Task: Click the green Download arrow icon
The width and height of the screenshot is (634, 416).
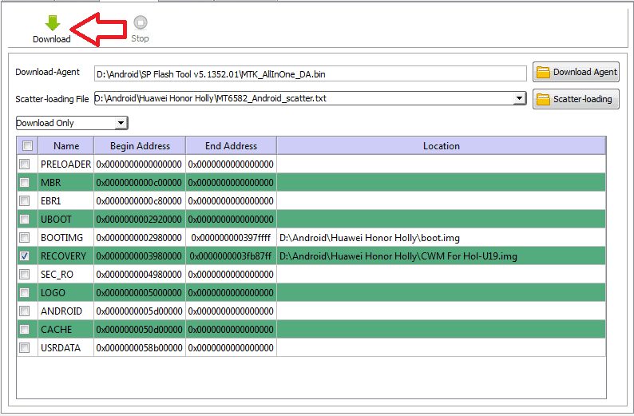Action: [x=53, y=22]
